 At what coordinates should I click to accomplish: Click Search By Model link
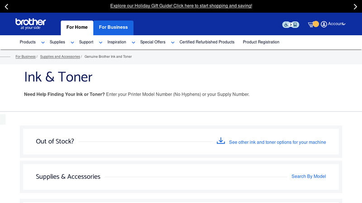pyautogui.click(x=309, y=176)
